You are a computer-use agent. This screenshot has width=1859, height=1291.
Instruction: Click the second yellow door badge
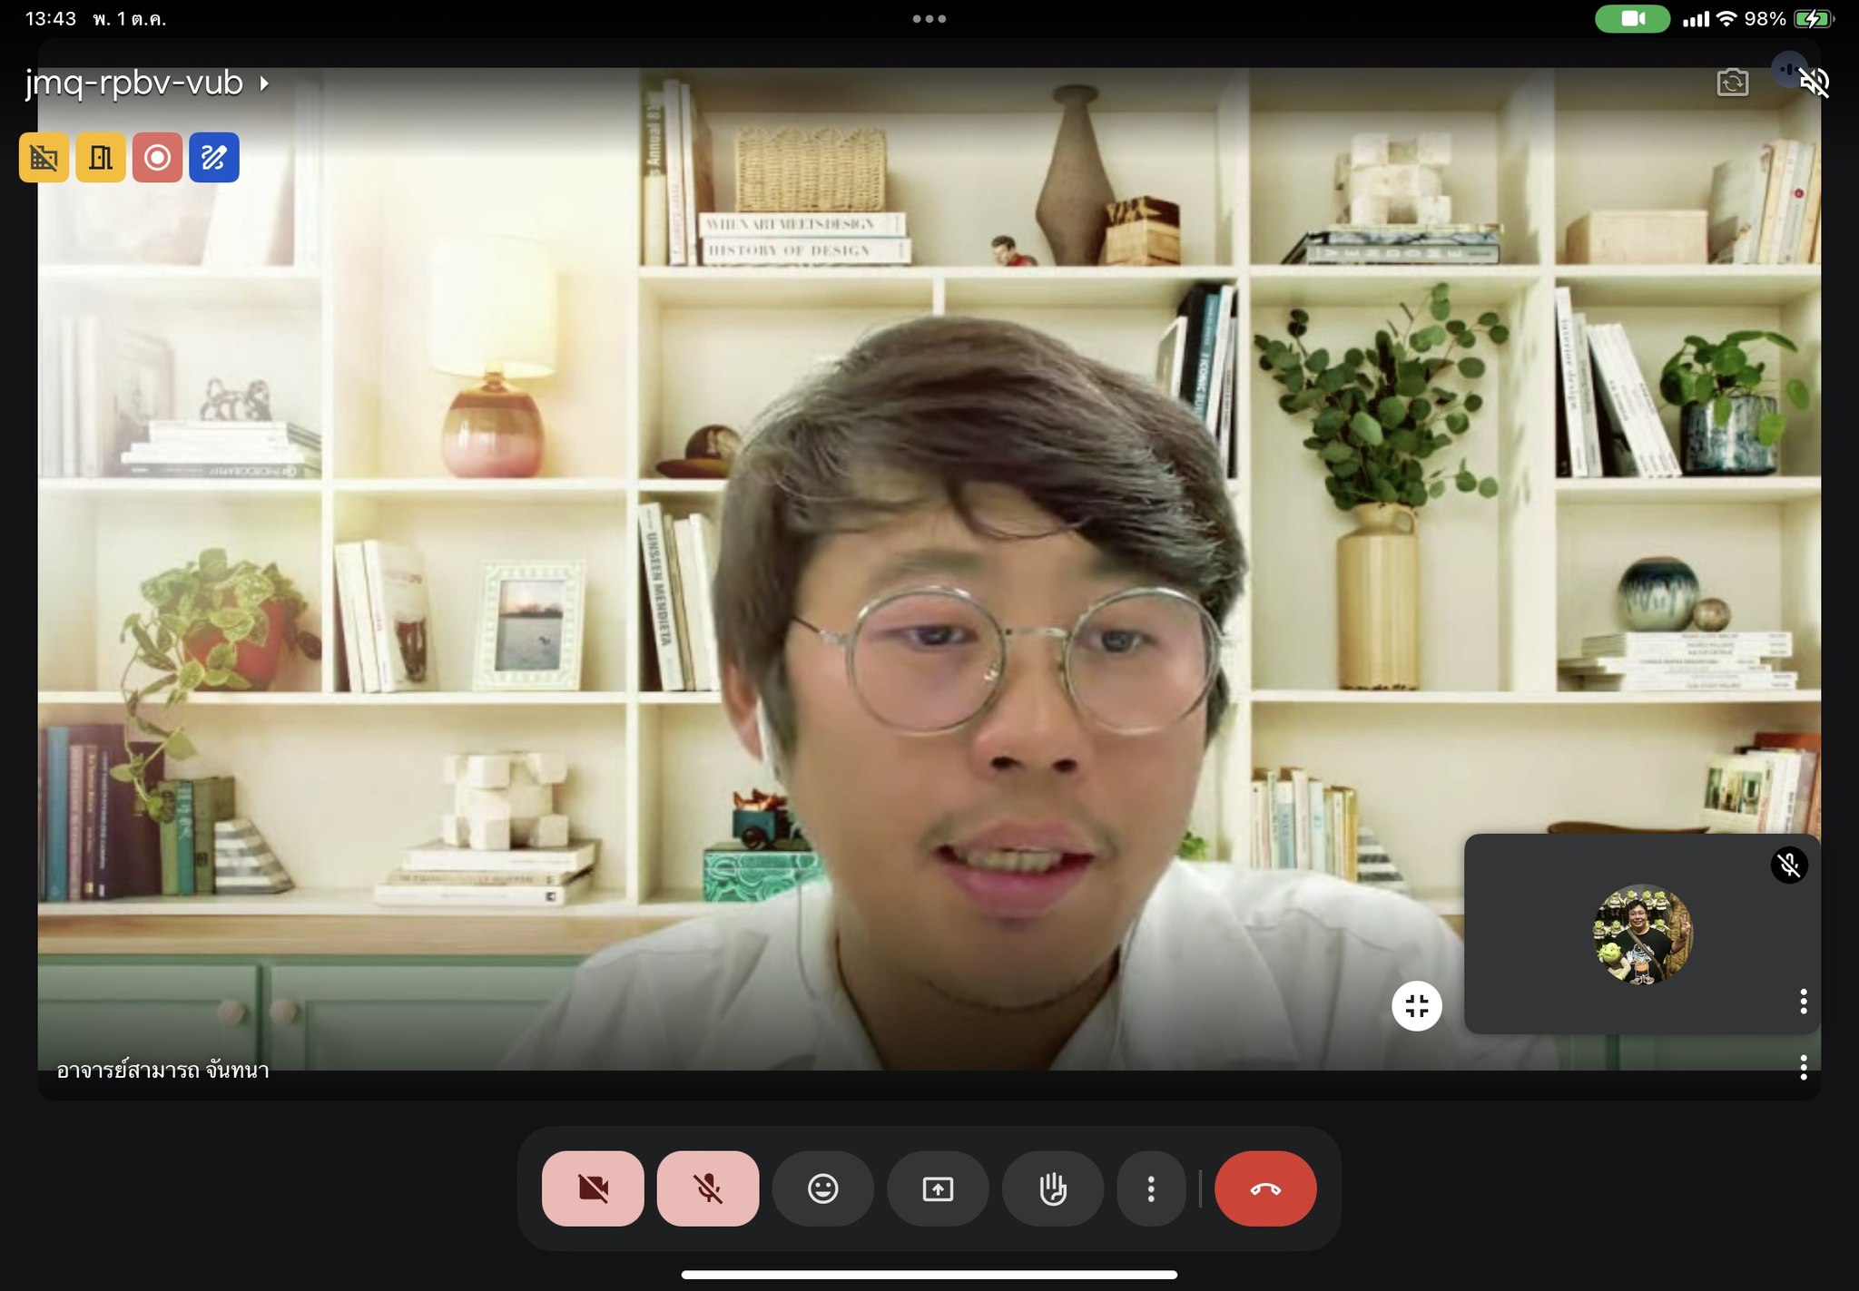coord(101,158)
